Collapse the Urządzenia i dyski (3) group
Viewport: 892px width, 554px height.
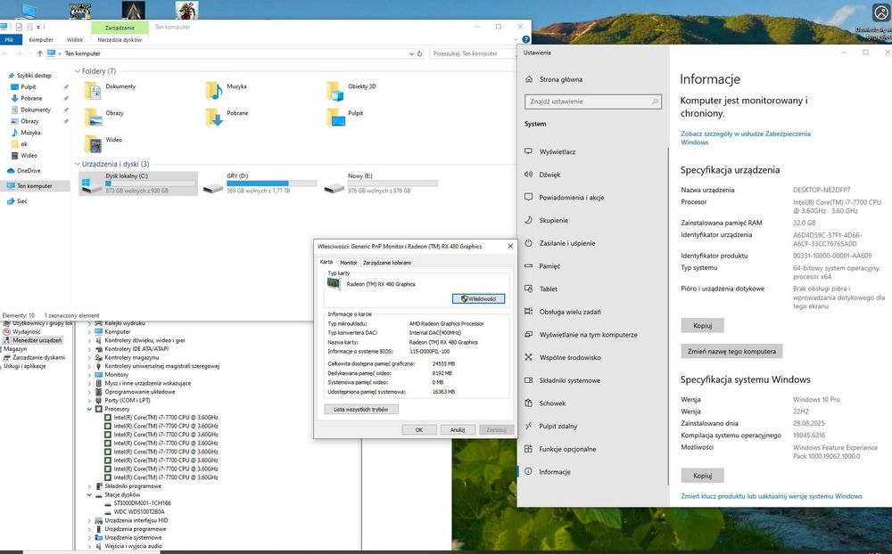[78, 164]
